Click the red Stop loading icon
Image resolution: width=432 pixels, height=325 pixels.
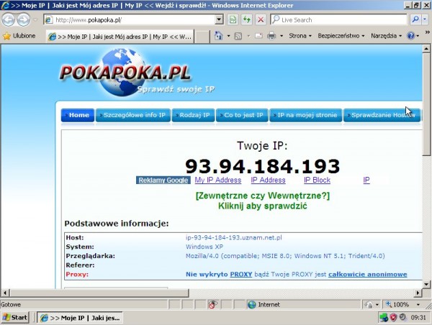click(261, 20)
